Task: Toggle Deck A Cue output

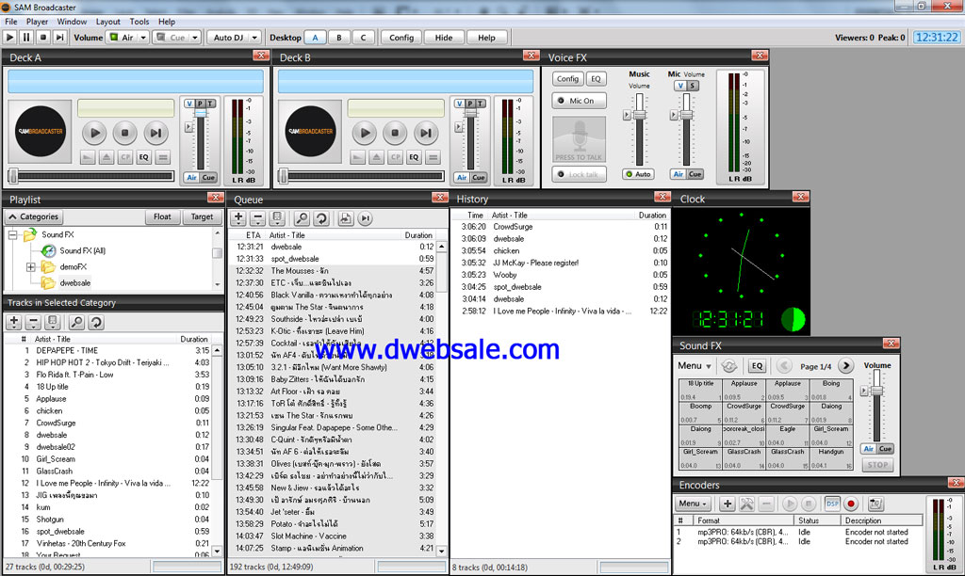Action: 208,177
